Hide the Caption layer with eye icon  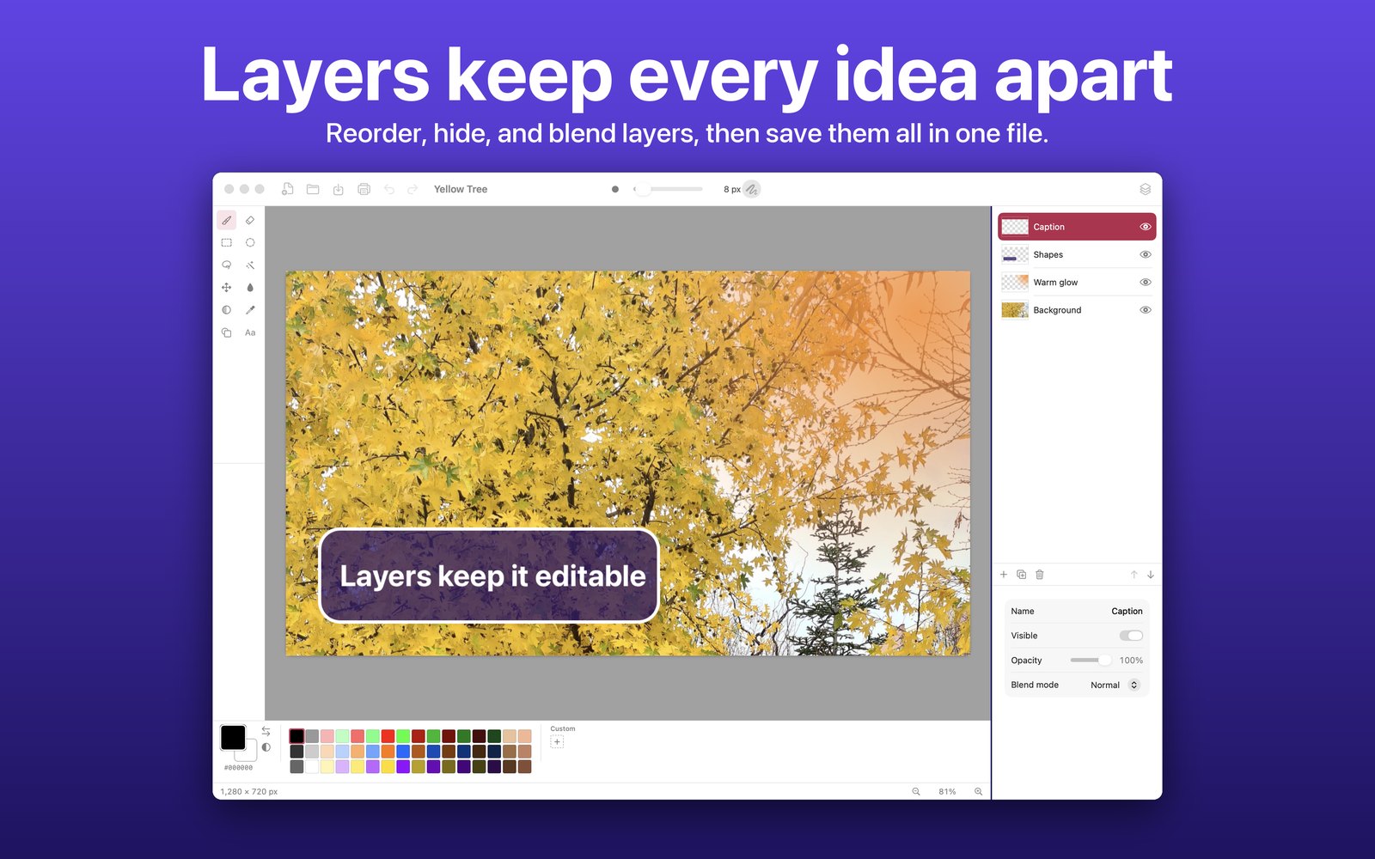pyautogui.click(x=1146, y=227)
